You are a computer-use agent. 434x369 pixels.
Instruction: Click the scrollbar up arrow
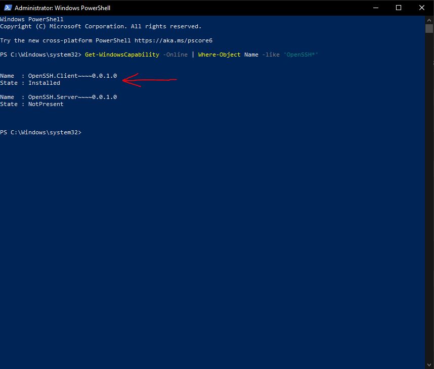[429, 19]
